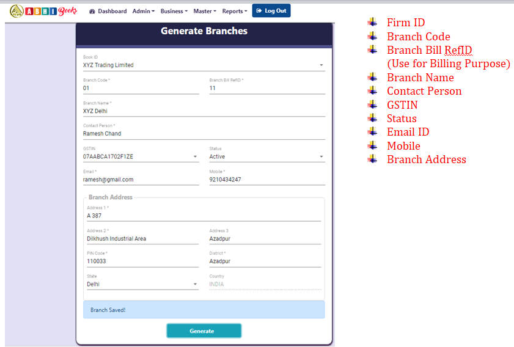Image resolution: width=514 pixels, height=347 pixels.
Task: Expand the State dropdown showing Delhi
Action: 142,284
